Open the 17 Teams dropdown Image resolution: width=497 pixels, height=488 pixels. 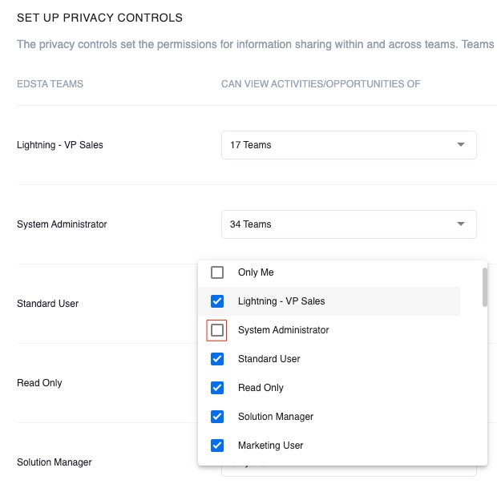click(348, 145)
